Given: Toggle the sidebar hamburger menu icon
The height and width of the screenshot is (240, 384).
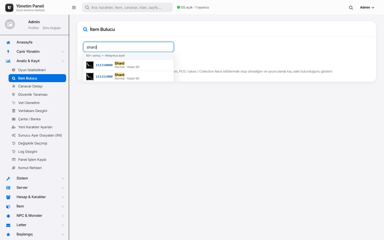Looking at the screenshot, I should point(74,7).
